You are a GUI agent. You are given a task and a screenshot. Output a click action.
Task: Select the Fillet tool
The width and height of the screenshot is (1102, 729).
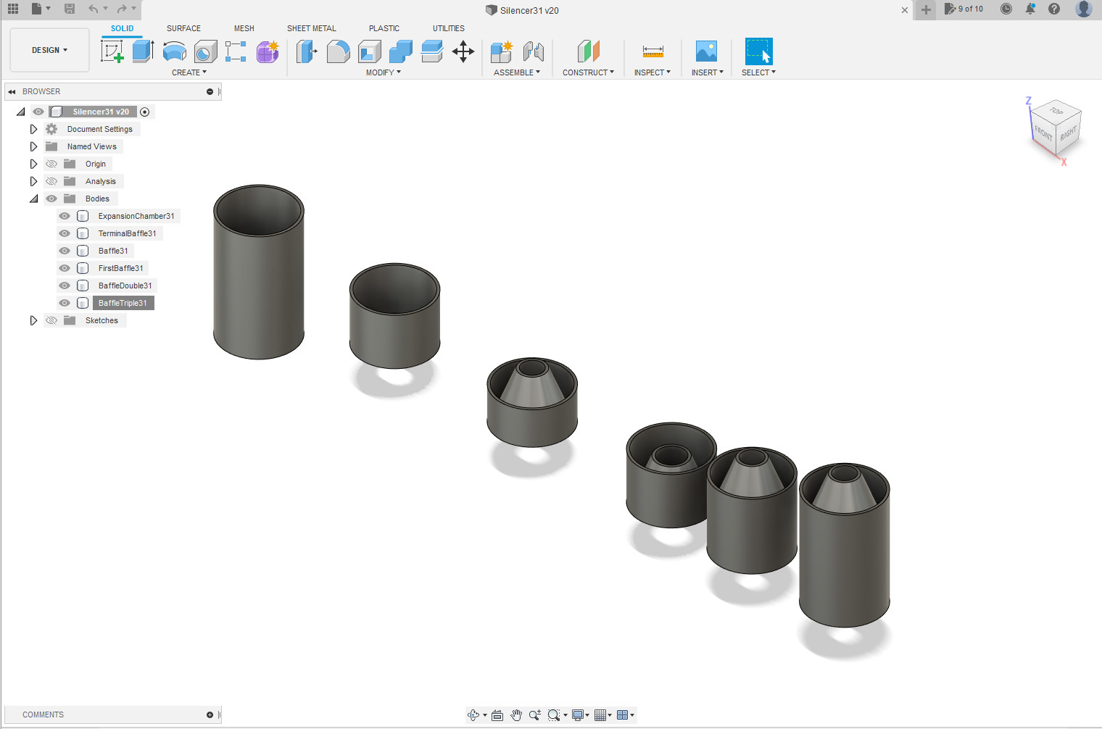click(338, 51)
